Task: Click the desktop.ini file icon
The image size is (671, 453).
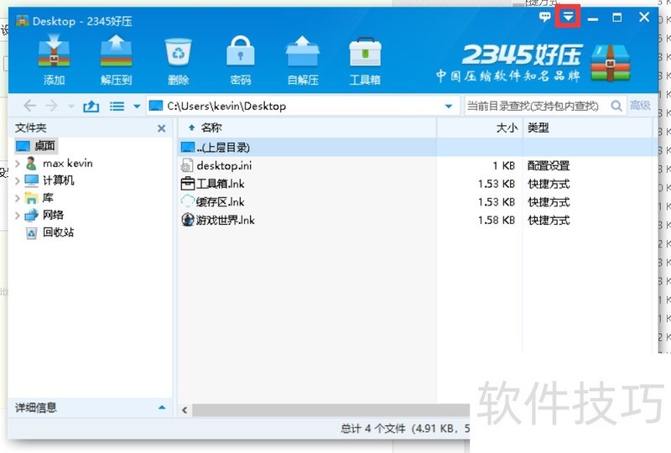Action: coord(187,165)
